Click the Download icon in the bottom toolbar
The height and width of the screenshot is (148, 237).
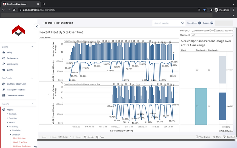click(x=224, y=137)
